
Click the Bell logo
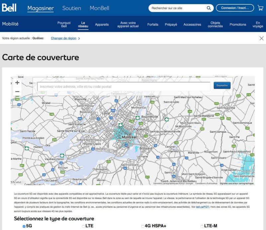(x=9, y=8)
